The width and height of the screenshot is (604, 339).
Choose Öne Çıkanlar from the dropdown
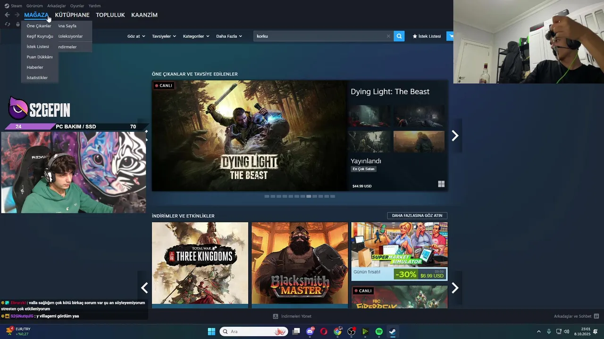click(39, 26)
